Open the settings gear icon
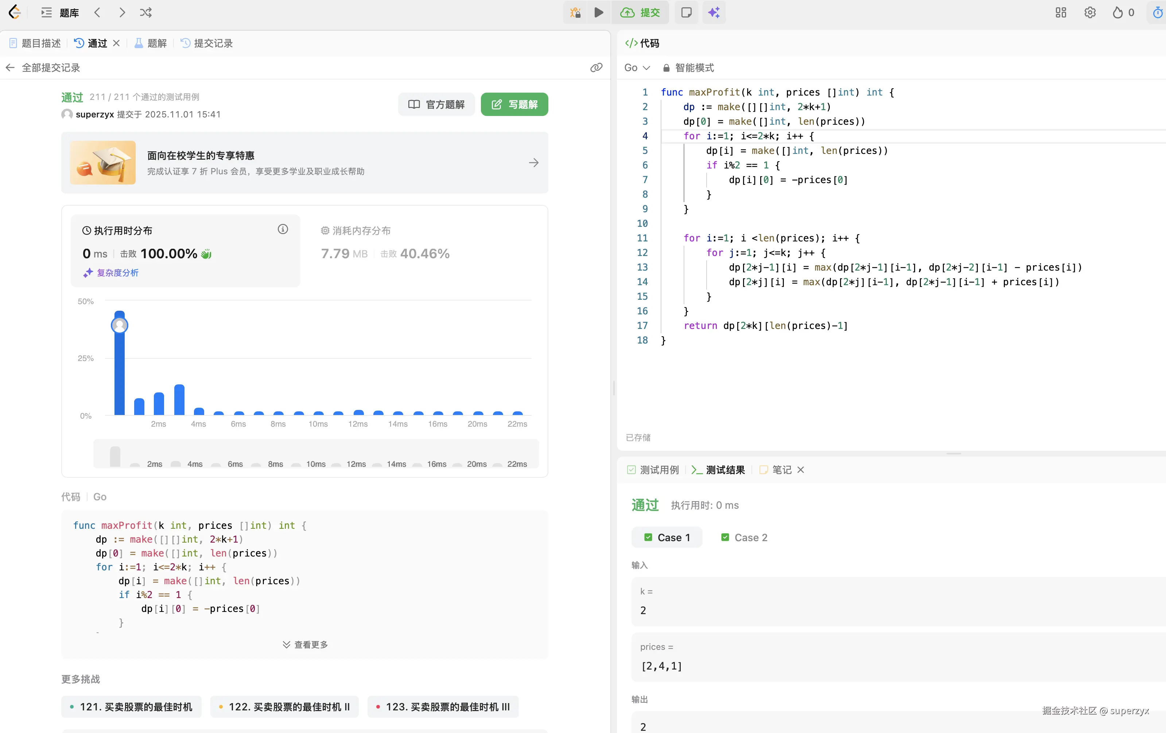This screenshot has width=1166, height=733. click(1090, 13)
